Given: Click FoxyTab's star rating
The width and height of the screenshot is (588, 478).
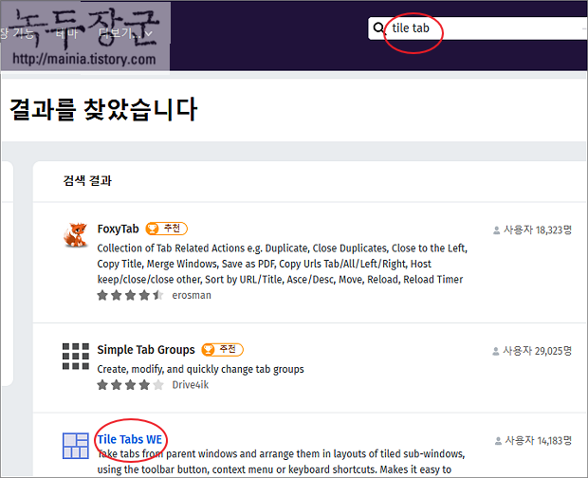Looking at the screenshot, I should (130, 295).
